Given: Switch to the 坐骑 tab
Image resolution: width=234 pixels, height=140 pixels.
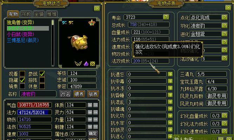Looking at the screenshot, I should point(39,14).
